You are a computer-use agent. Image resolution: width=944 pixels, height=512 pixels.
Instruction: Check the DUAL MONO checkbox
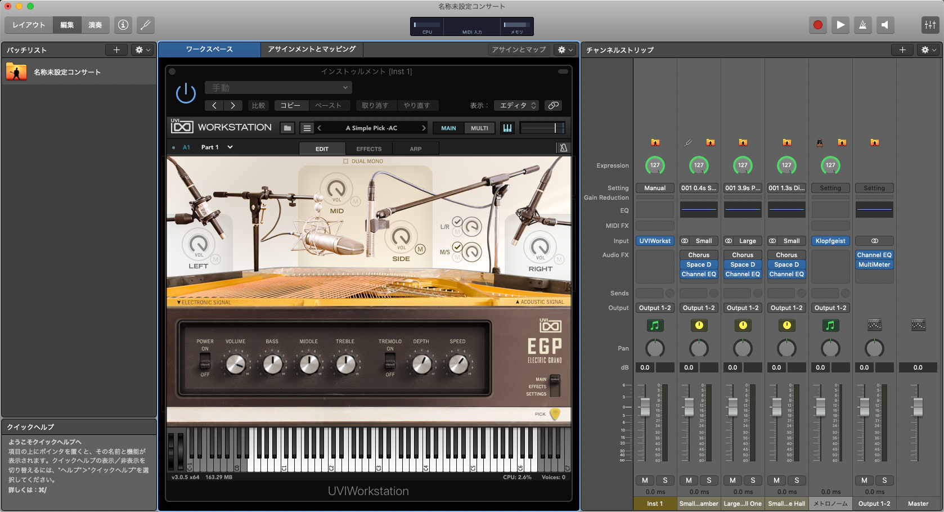coord(346,161)
